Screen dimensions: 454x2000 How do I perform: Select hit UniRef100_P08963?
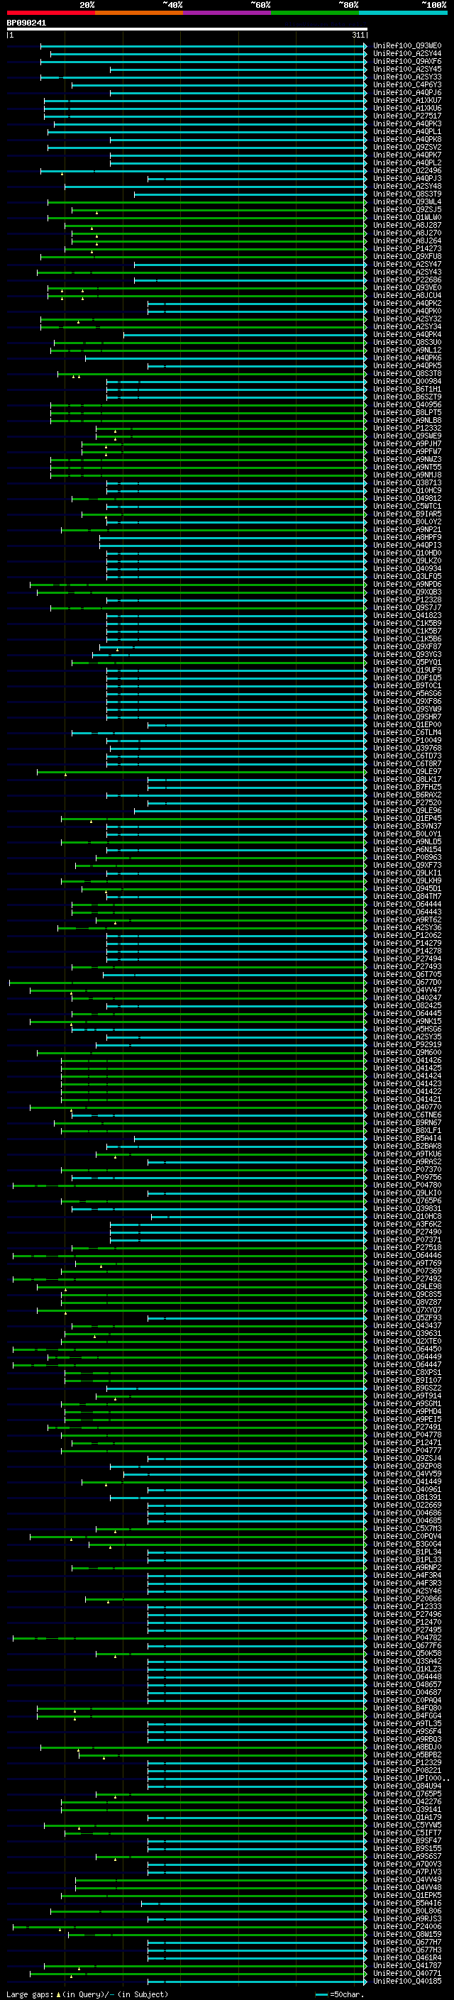[x=407, y=857]
